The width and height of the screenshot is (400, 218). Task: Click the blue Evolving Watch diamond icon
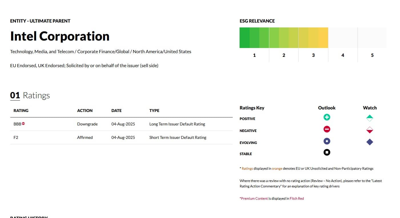pyautogui.click(x=370, y=142)
